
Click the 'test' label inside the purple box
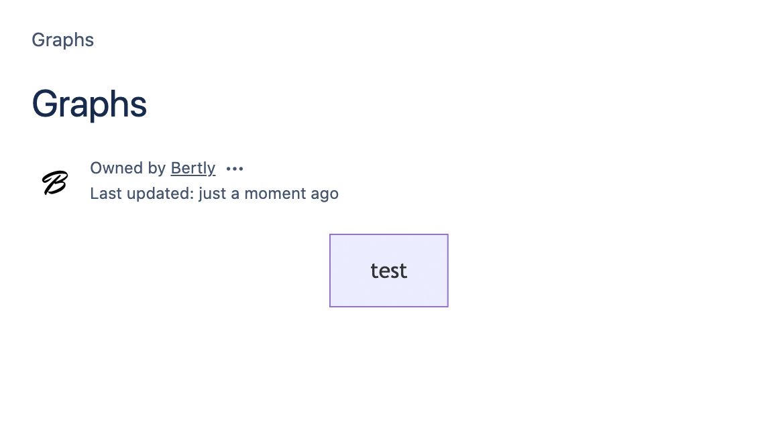tap(389, 271)
